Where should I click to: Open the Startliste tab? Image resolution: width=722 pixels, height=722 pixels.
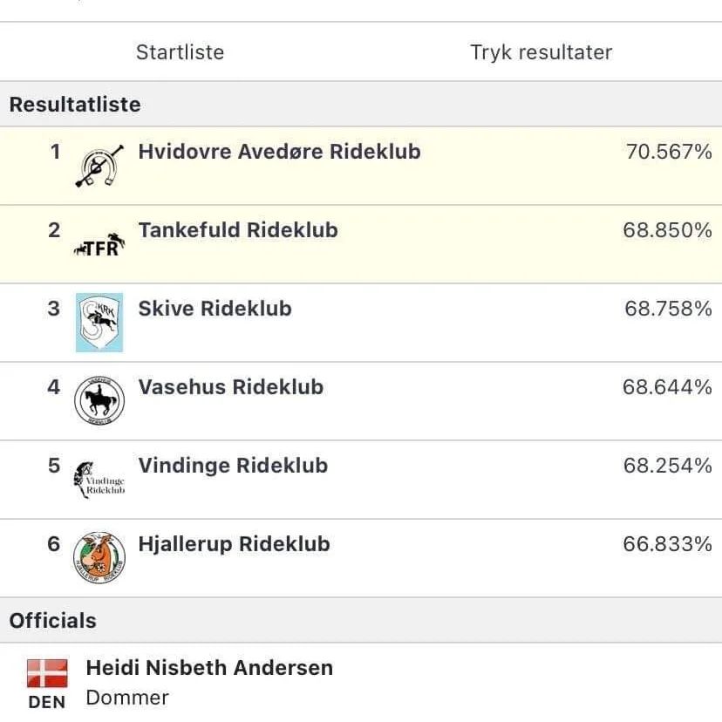point(180,52)
